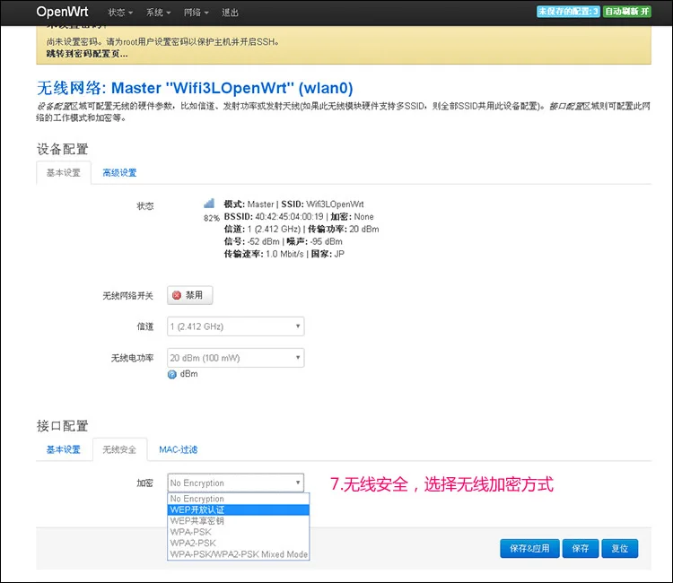The width and height of the screenshot is (673, 583).
Task: Open the 状态 navigation menu
Action: pos(119,13)
